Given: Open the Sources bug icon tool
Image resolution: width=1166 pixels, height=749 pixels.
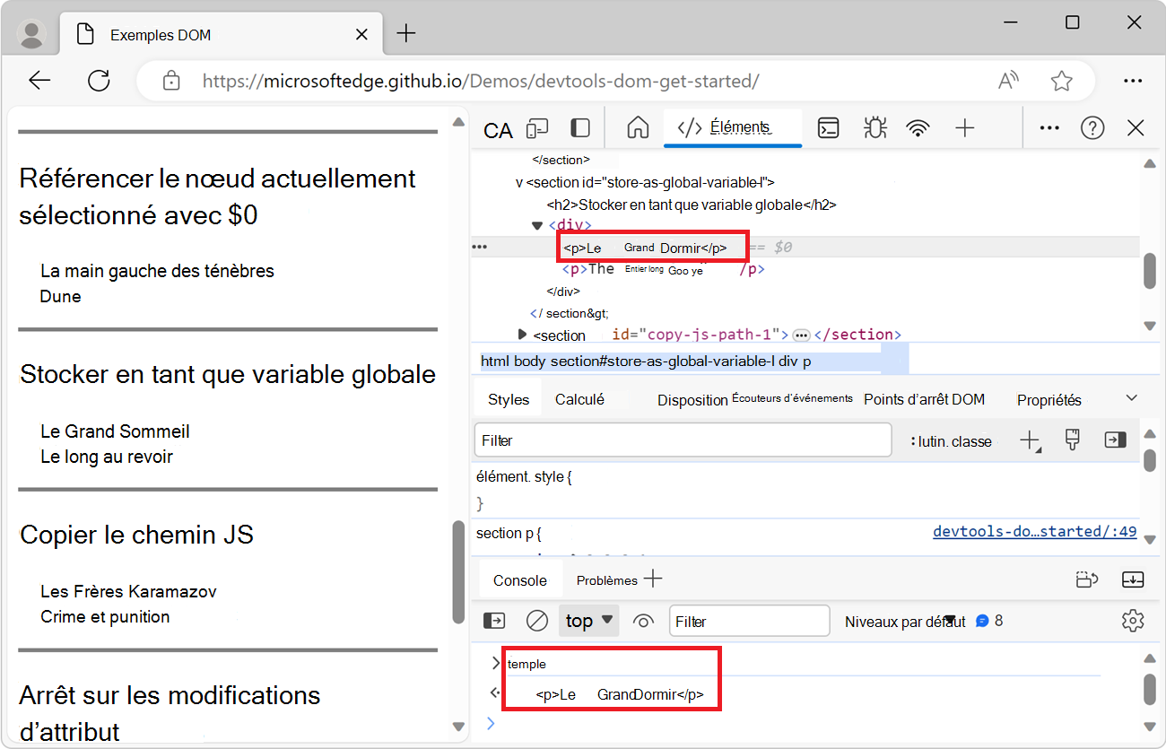Looking at the screenshot, I should click(874, 128).
